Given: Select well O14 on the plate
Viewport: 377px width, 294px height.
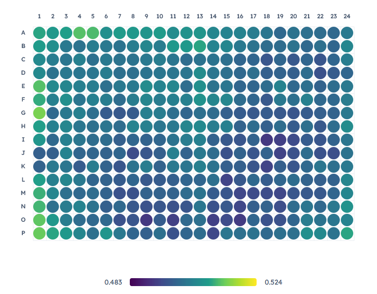Looking at the screenshot, I should point(213,220).
